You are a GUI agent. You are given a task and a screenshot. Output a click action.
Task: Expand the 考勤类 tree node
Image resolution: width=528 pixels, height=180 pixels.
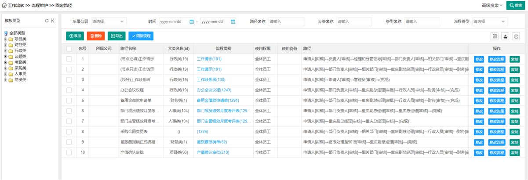5,62
